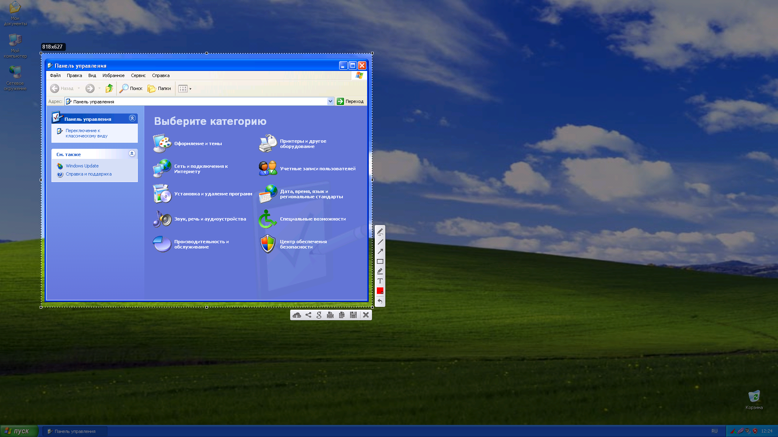Print the captured screenshot
Screen dimensions: 778x437
[330, 315]
